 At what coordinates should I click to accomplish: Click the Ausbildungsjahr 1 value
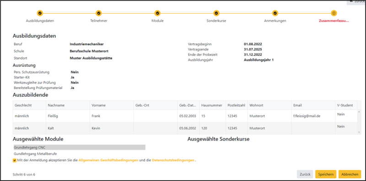258,60
